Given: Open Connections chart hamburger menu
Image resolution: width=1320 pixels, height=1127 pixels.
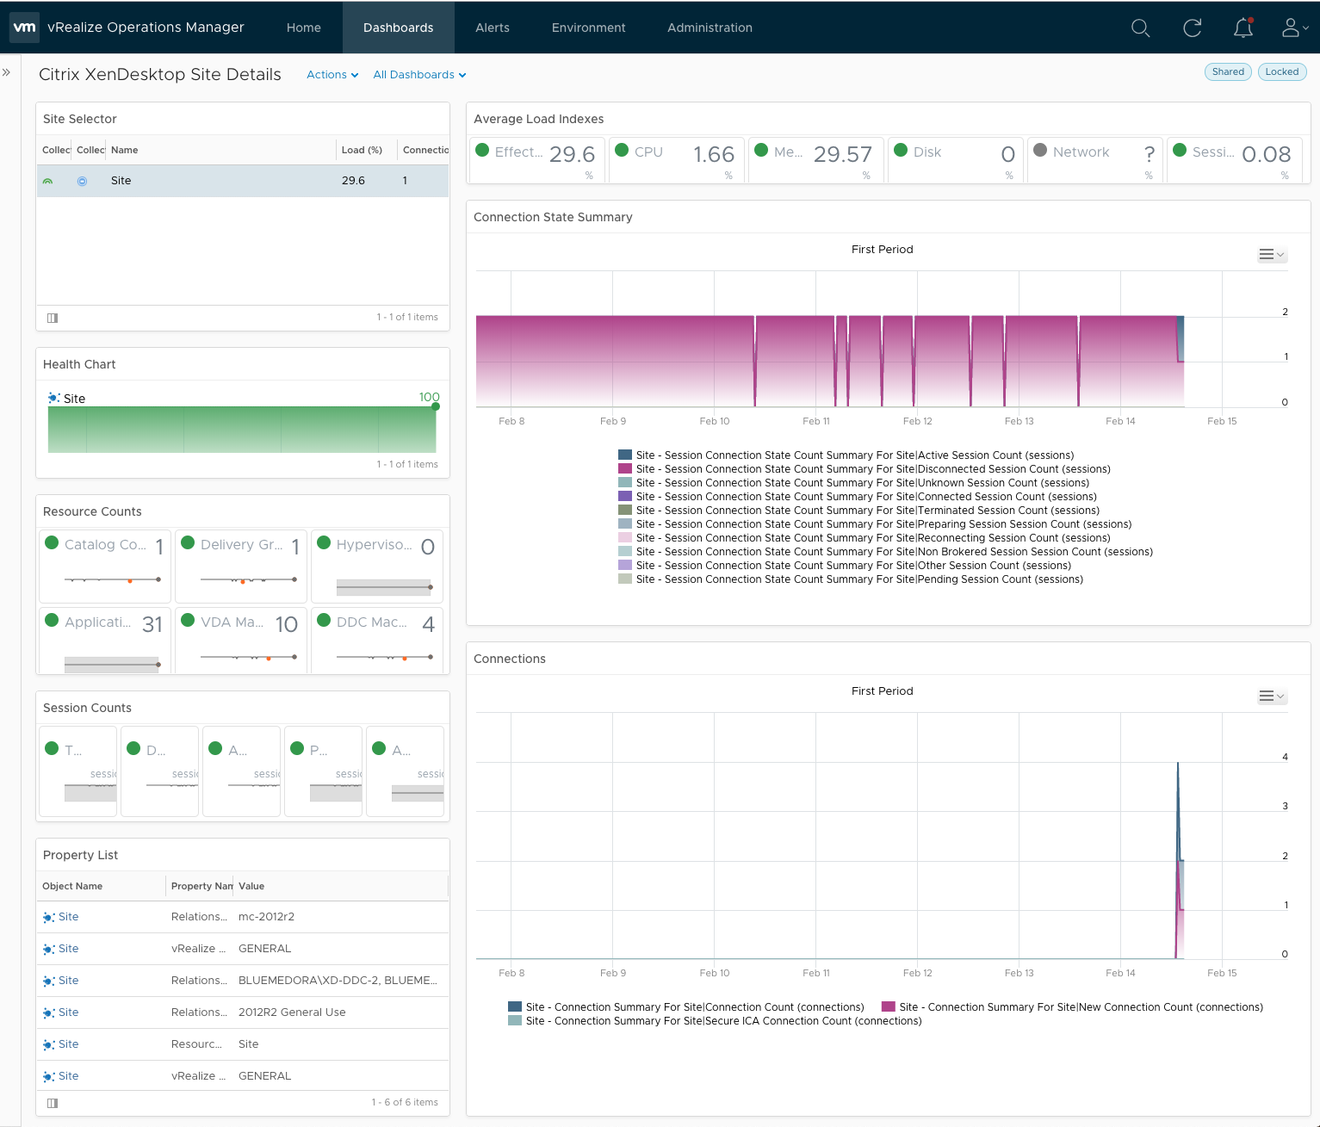Looking at the screenshot, I should pos(1272,697).
